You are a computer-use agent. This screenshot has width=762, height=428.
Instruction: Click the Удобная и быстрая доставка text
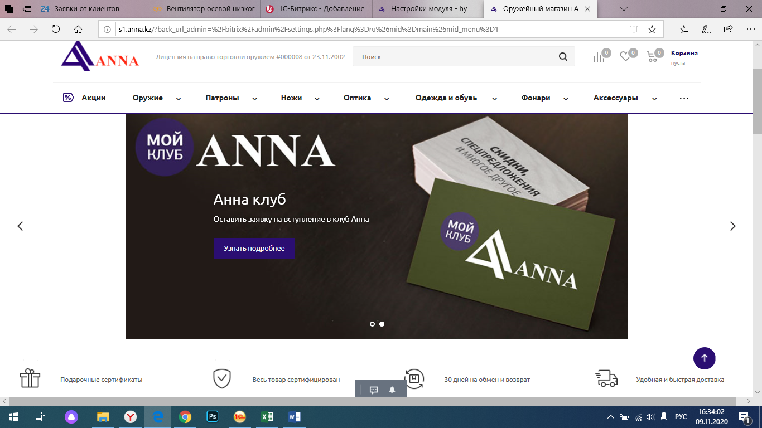pyautogui.click(x=680, y=380)
